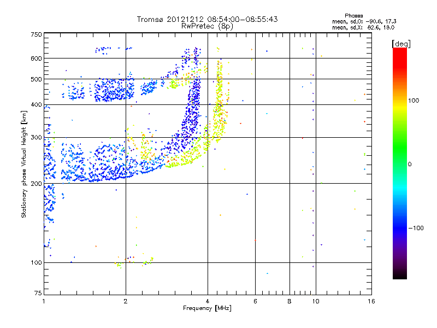This screenshot has height=328, width=437.
Task: Click the "mean, sd,O: -90.6, 17.3" statistics line
Action: [x=364, y=21]
